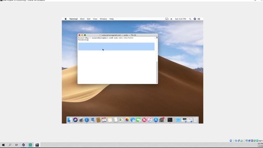Screen dimensions: 263x148
Task: Open System Preferences gear in Dock
Action: click(x=161, y=120)
